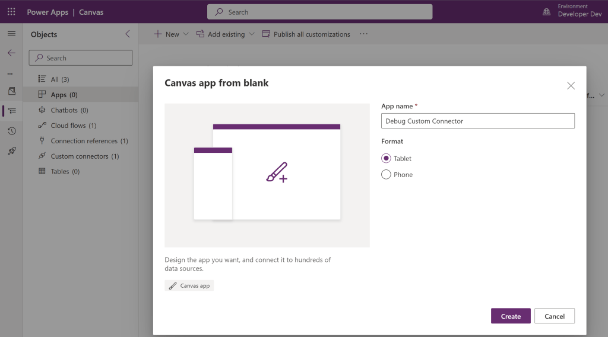Close the Canvas app from blank dialog
This screenshot has height=337, width=608.
coord(571,86)
